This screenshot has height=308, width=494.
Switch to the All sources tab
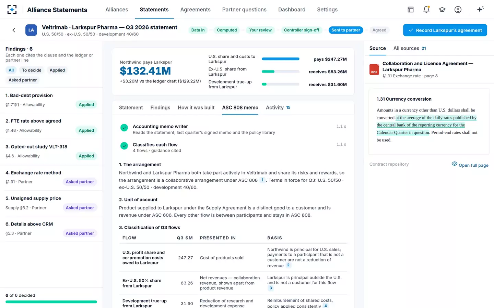(x=410, y=48)
